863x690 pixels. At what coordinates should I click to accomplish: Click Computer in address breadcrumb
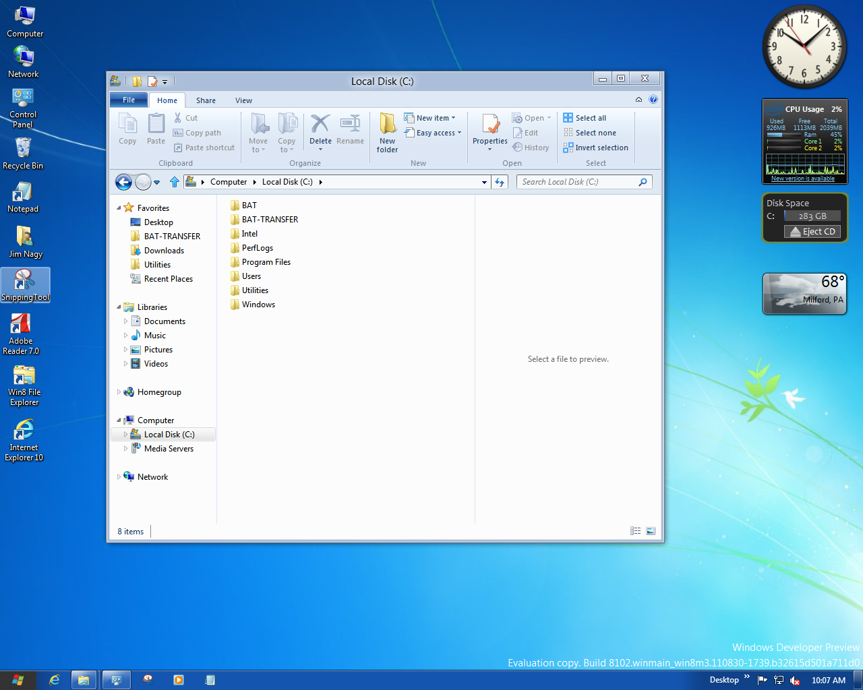point(229,182)
